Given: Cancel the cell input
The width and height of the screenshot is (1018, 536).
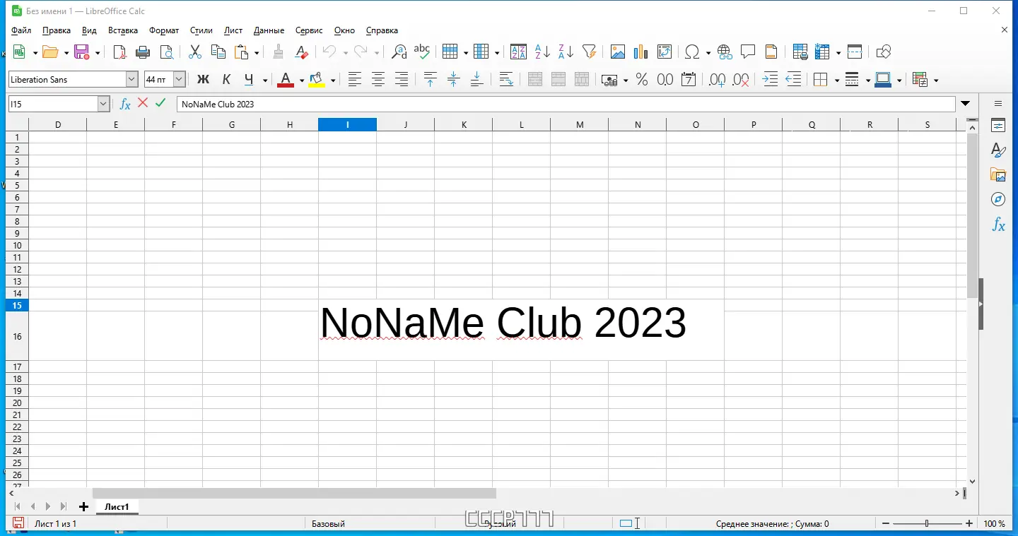Looking at the screenshot, I should click(143, 103).
